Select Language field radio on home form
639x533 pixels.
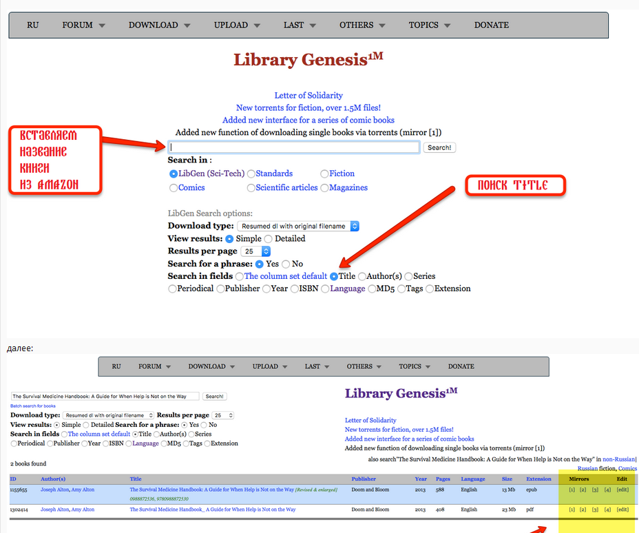coord(325,289)
